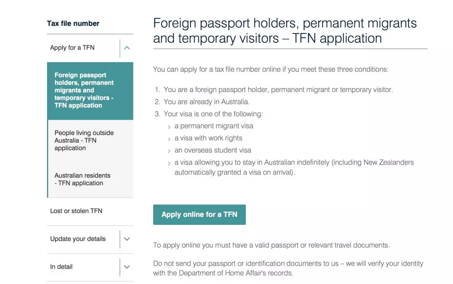The height and width of the screenshot is (284, 453).
Task: Go to Australian residents TFN application
Action: [82, 179]
